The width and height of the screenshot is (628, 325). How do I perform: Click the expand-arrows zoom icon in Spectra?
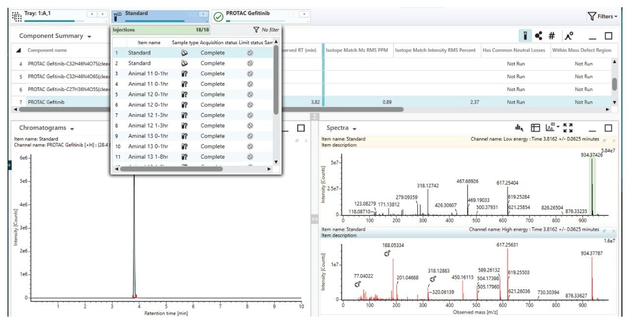click(x=568, y=128)
